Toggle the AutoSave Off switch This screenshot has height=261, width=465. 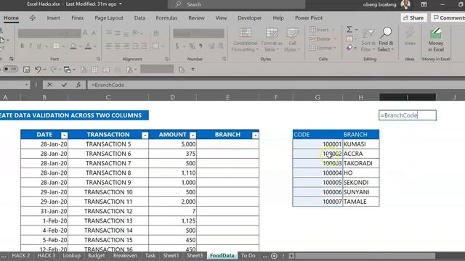(x=10, y=70)
